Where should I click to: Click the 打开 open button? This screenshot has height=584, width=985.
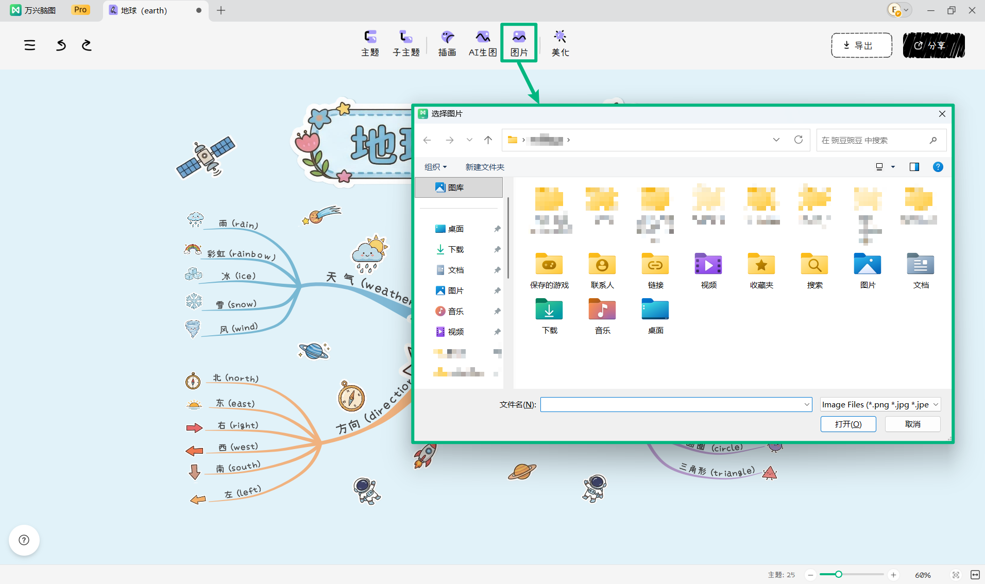pyautogui.click(x=848, y=424)
